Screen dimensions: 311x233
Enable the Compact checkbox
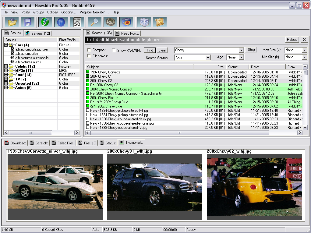coord(89,50)
